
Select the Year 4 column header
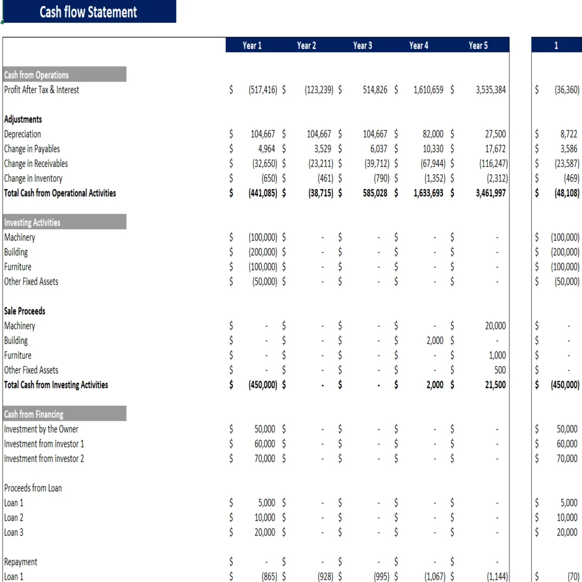click(x=419, y=45)
